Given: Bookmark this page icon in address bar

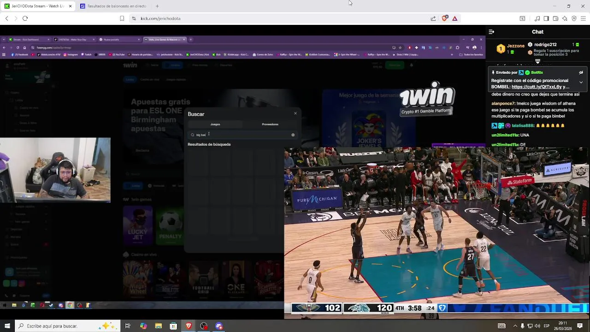Looking at the screenshot, I should 122,18.
